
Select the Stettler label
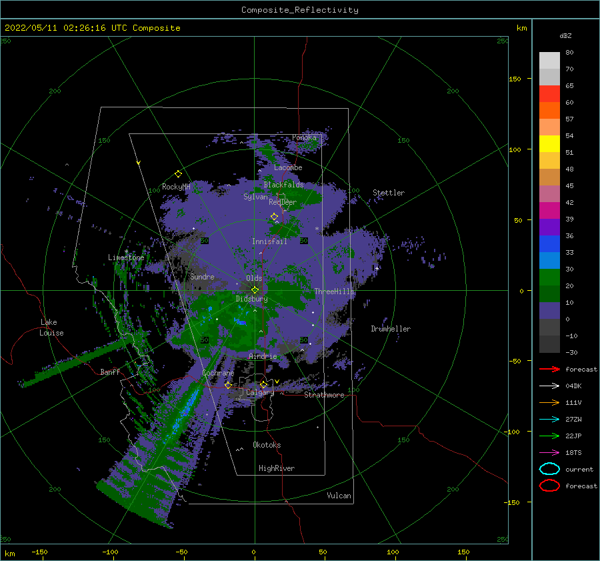(389, 193)
